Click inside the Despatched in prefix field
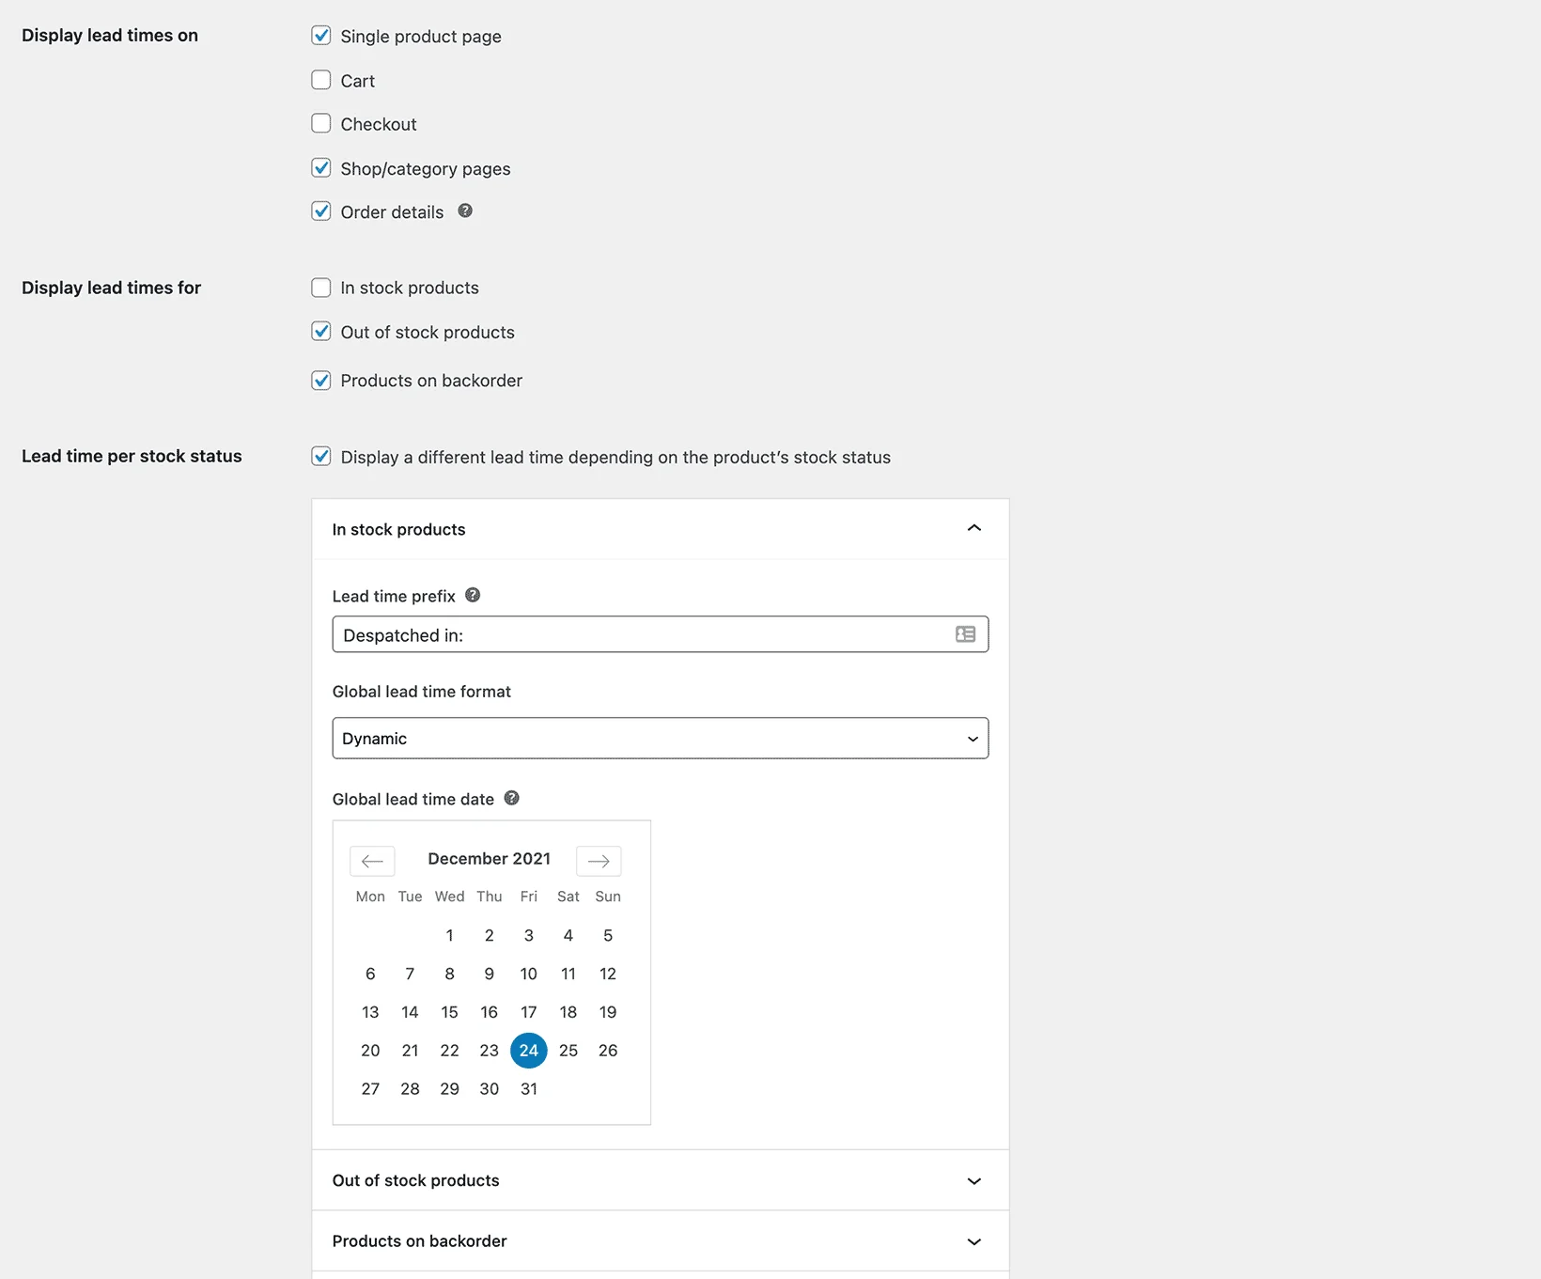The height and width of the screenshot is (1279, 1541). 648,634
